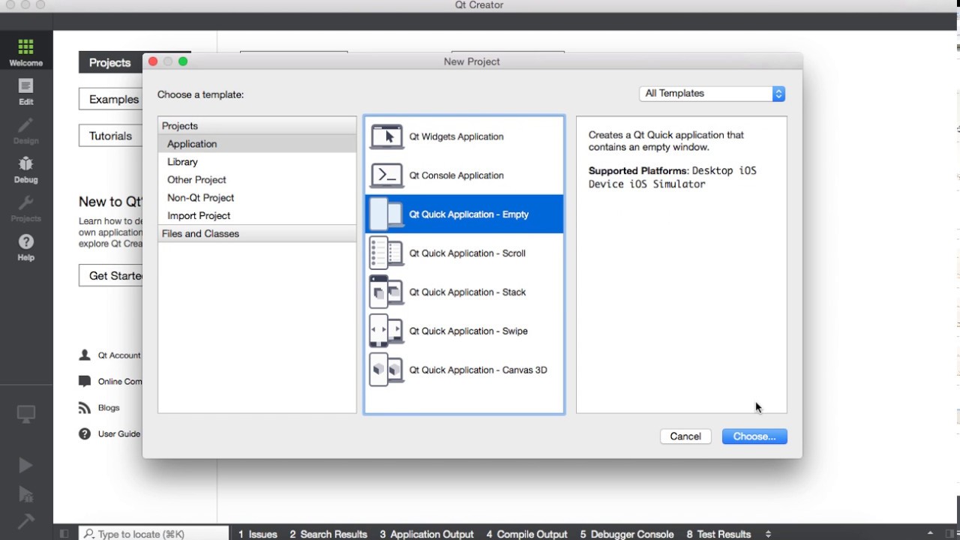Open the Welcome mode in the sidebar

click(26, 52)
